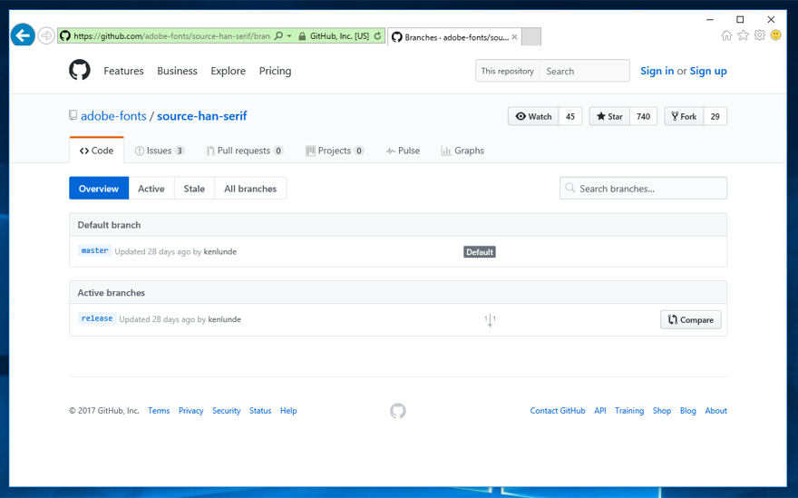Open a new blank browser tab
Viewport: 798px width, 498px height.
(x=531, y=36)
